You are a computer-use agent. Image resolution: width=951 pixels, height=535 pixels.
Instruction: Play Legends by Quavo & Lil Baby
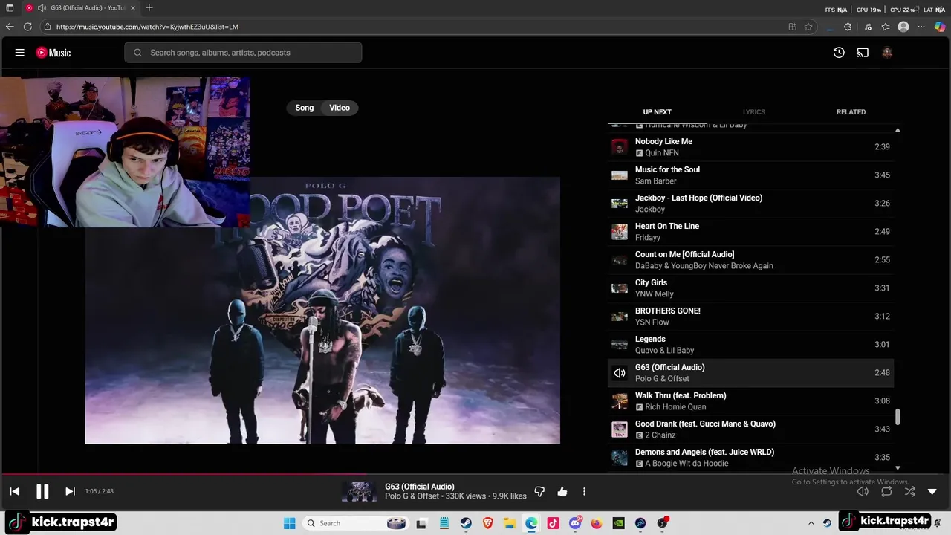(750, 345)
